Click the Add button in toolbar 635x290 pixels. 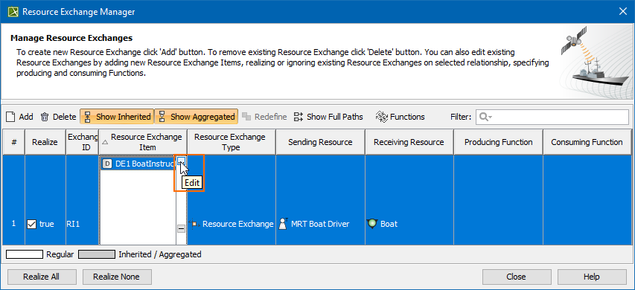click(20, 117)
